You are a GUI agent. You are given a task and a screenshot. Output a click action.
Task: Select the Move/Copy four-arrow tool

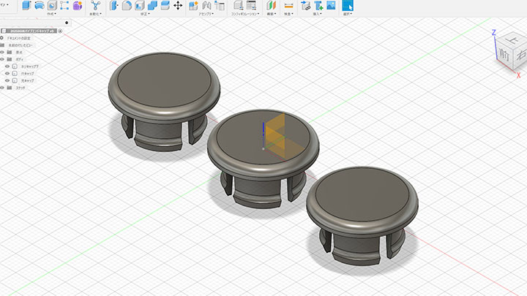click(178, 5)
